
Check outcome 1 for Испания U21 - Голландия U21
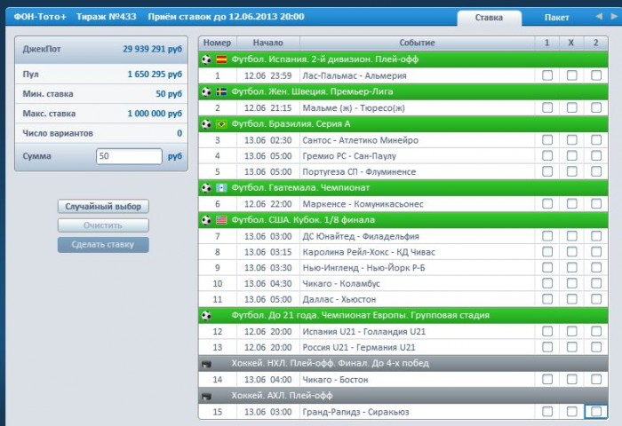pyautogui.click(x=547, y=331)
